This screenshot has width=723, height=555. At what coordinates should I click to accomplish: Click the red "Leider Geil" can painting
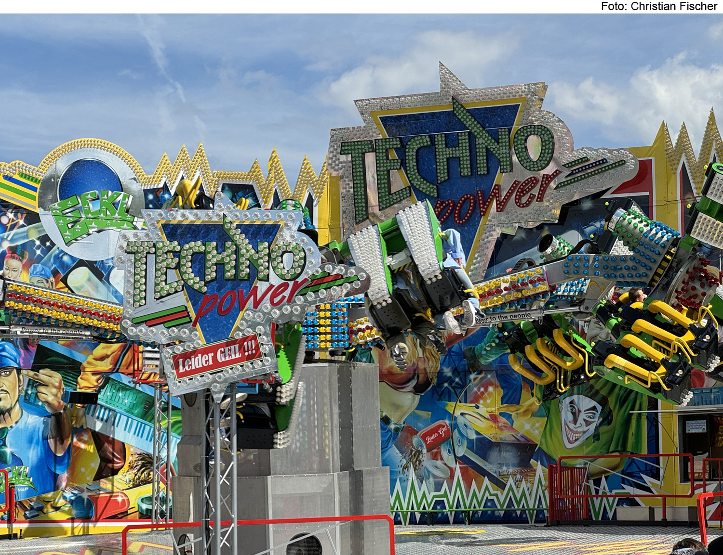tap(435, 436)
